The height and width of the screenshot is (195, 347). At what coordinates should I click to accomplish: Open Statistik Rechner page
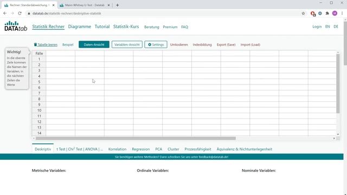pyautogui.click(x=48, y=27)
